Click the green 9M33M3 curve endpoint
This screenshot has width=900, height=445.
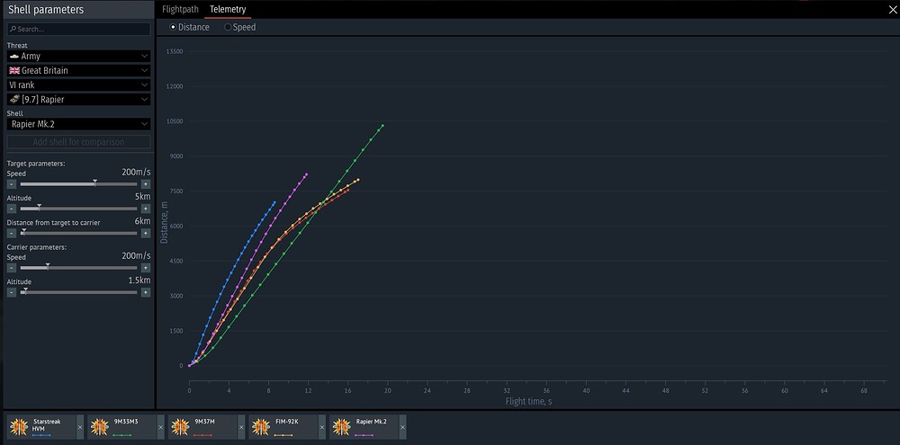pyautogui.click(x=382, y=126)
